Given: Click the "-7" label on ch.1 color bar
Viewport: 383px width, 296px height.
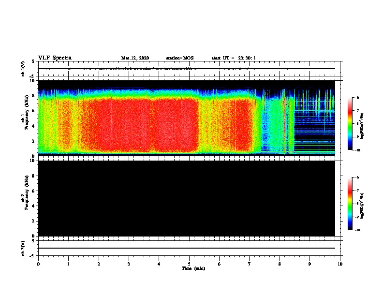Looking at the screenshot, I should 357,111.
